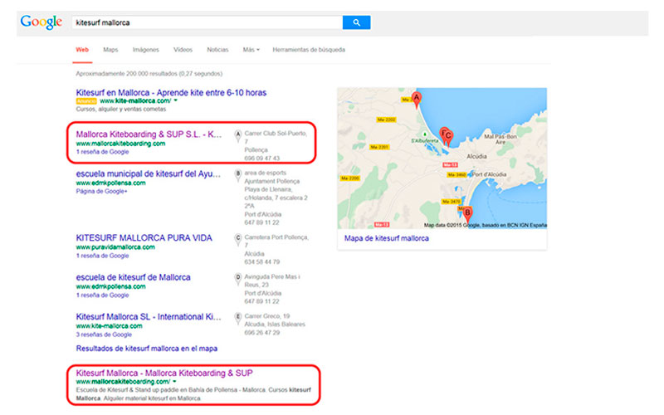Switch to the Videos tab
The image size is (664, 415).
(183, 50)
